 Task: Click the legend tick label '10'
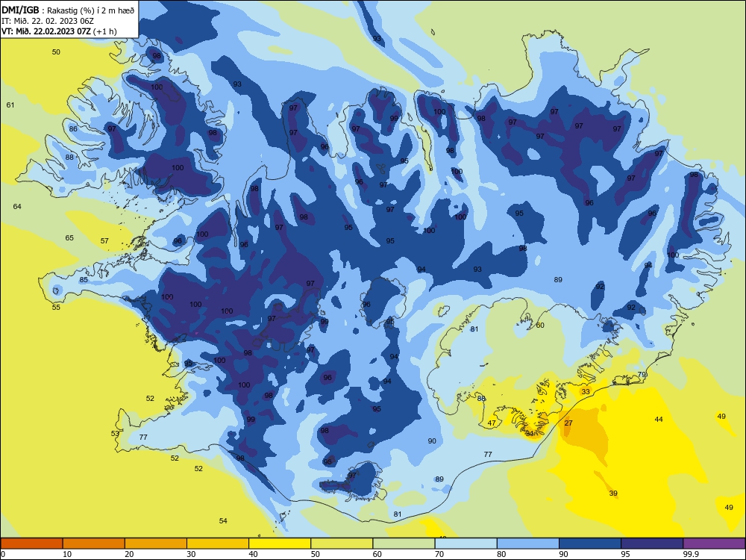pyautogui.click(x=67, y=554)
